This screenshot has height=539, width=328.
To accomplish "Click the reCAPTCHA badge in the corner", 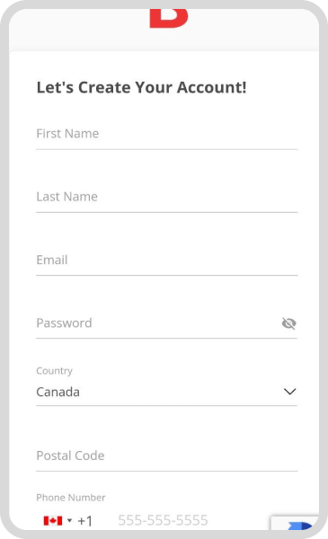I will coord(295,523).
